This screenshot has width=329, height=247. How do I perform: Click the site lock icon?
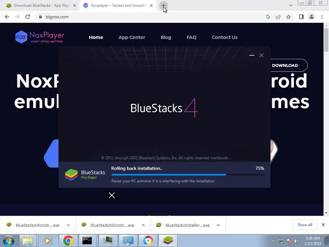click(40, 17)
